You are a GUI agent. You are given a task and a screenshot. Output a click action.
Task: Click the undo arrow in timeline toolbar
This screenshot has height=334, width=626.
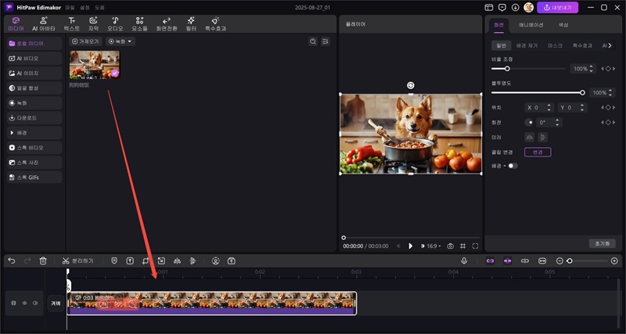pos(12,261)
